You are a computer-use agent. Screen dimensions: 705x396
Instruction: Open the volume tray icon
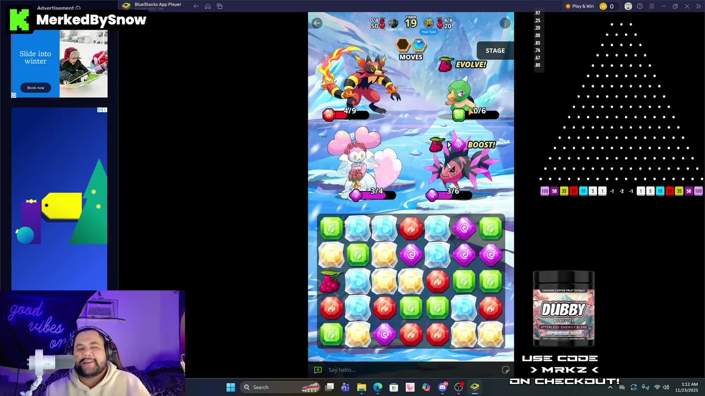click(x=666, y=387)
